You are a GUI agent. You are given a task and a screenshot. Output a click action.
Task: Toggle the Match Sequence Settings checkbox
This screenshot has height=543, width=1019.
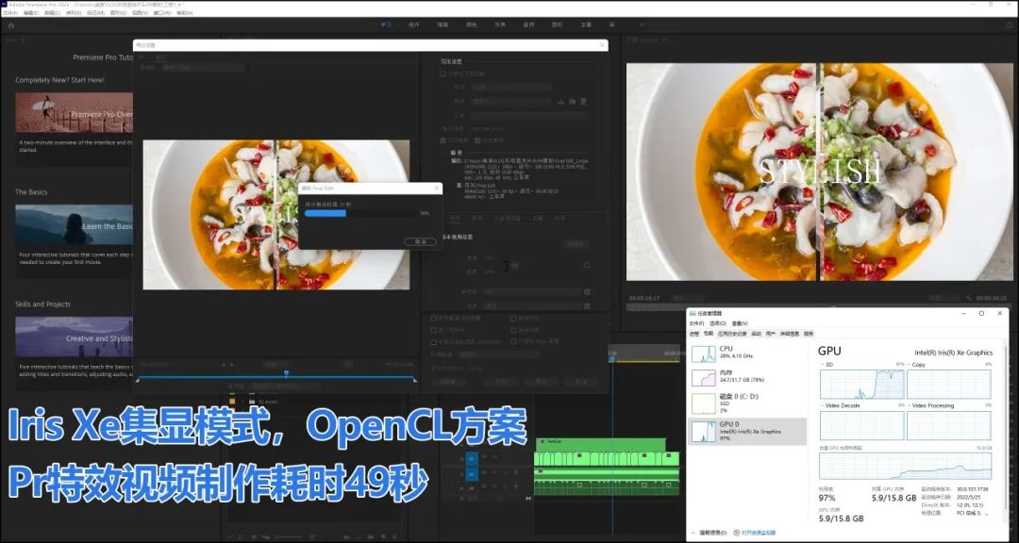443,74
